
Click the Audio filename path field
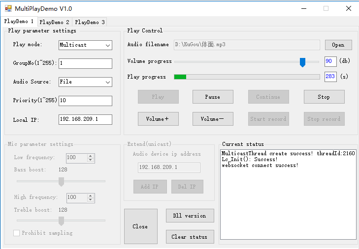[x=247, y=45]
